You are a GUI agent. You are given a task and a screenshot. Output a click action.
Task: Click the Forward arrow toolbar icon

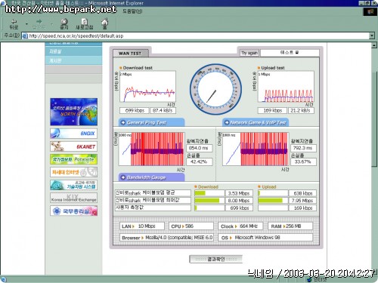point(39,21)
